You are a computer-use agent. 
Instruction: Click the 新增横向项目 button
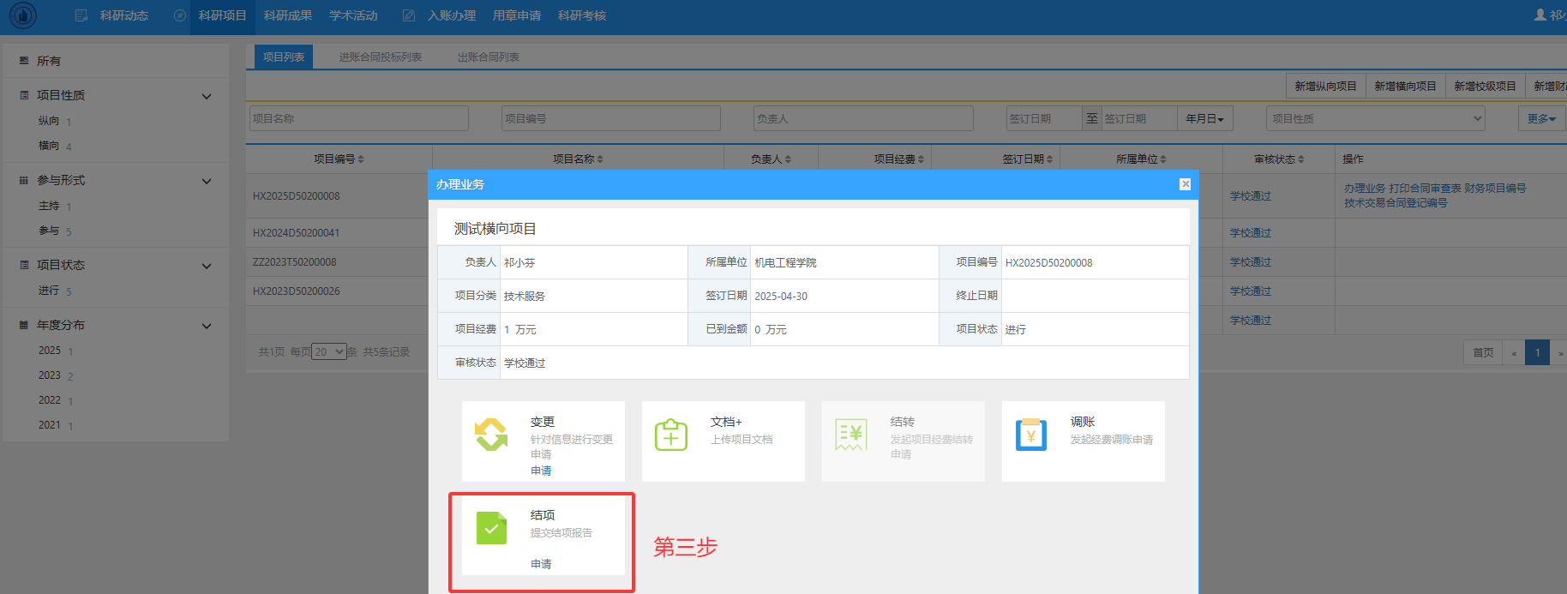[1405, 86]
